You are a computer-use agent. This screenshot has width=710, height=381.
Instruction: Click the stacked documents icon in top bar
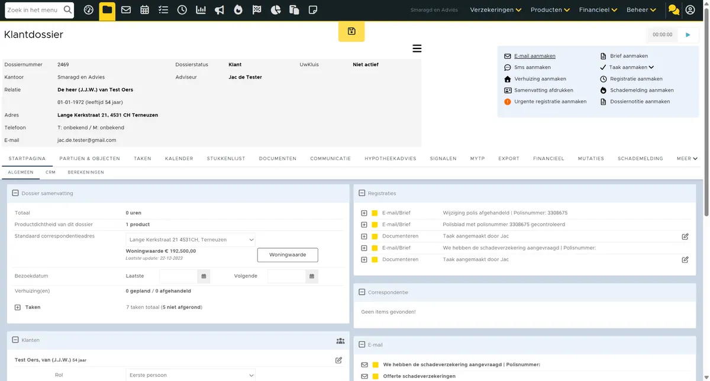click(x=294, y=10)
